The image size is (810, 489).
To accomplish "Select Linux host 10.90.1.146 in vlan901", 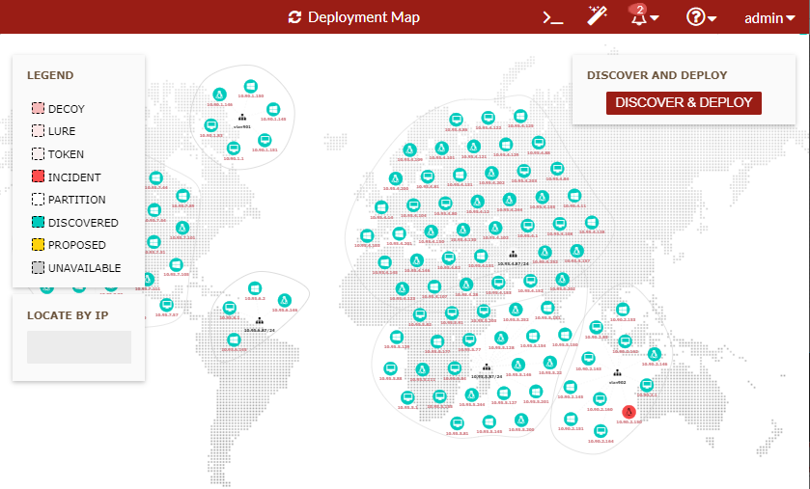I will (x=219, y=95).
